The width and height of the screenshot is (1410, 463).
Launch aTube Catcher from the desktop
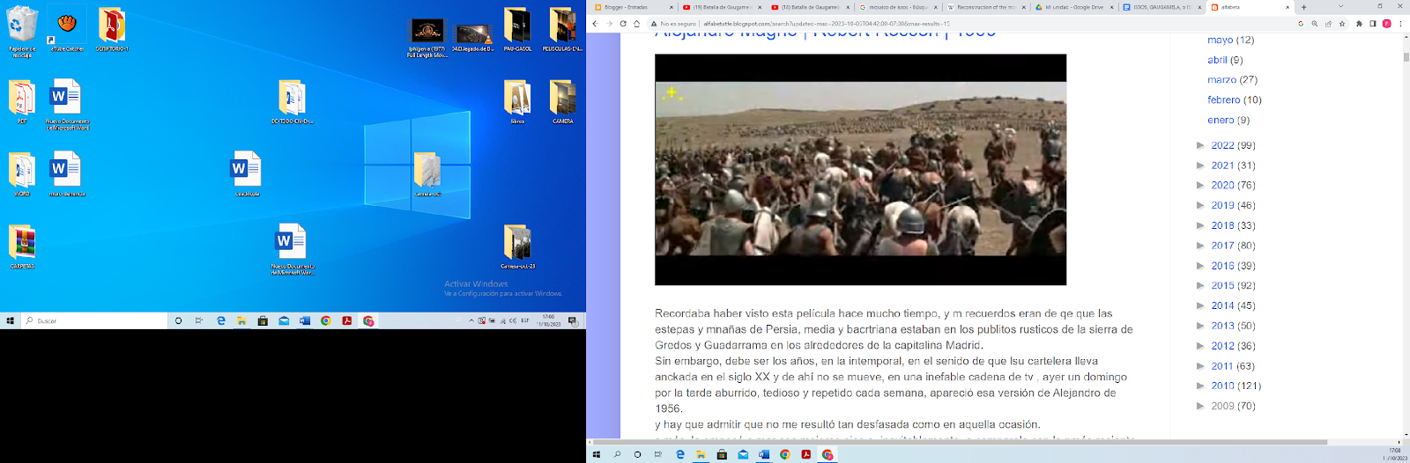tap(67, 29)
